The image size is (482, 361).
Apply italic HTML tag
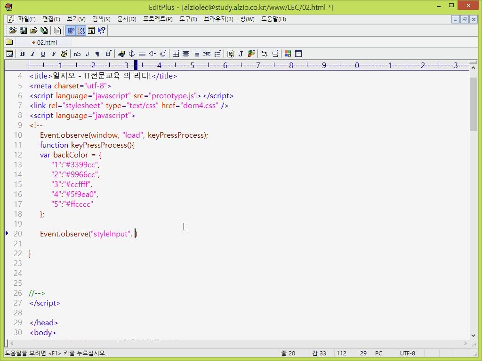[x=32, y=54]
